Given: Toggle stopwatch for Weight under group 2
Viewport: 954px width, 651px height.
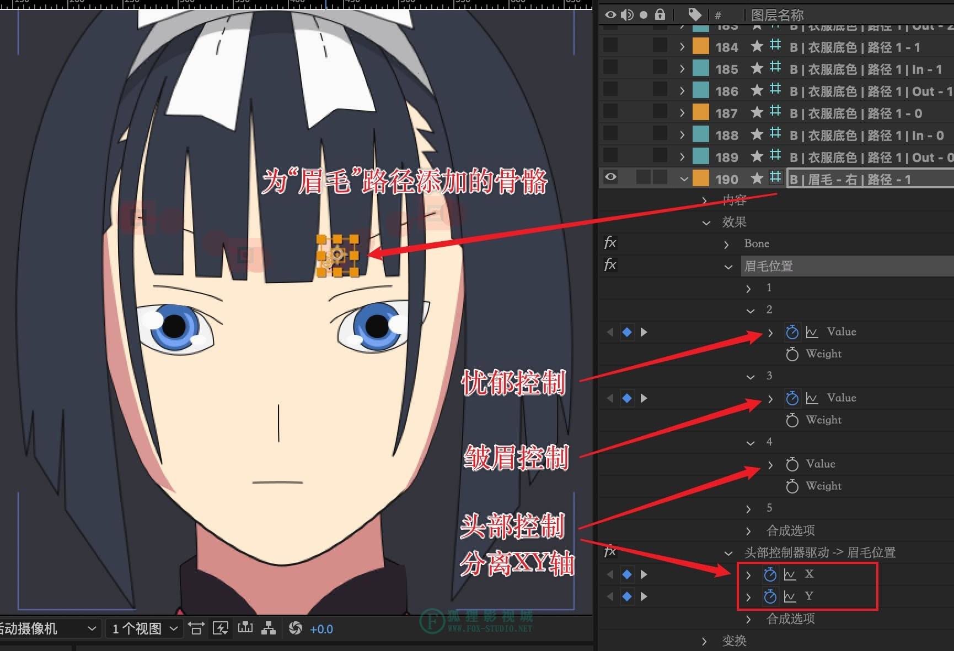Looking at the screenshot, I should coord(792,354).
